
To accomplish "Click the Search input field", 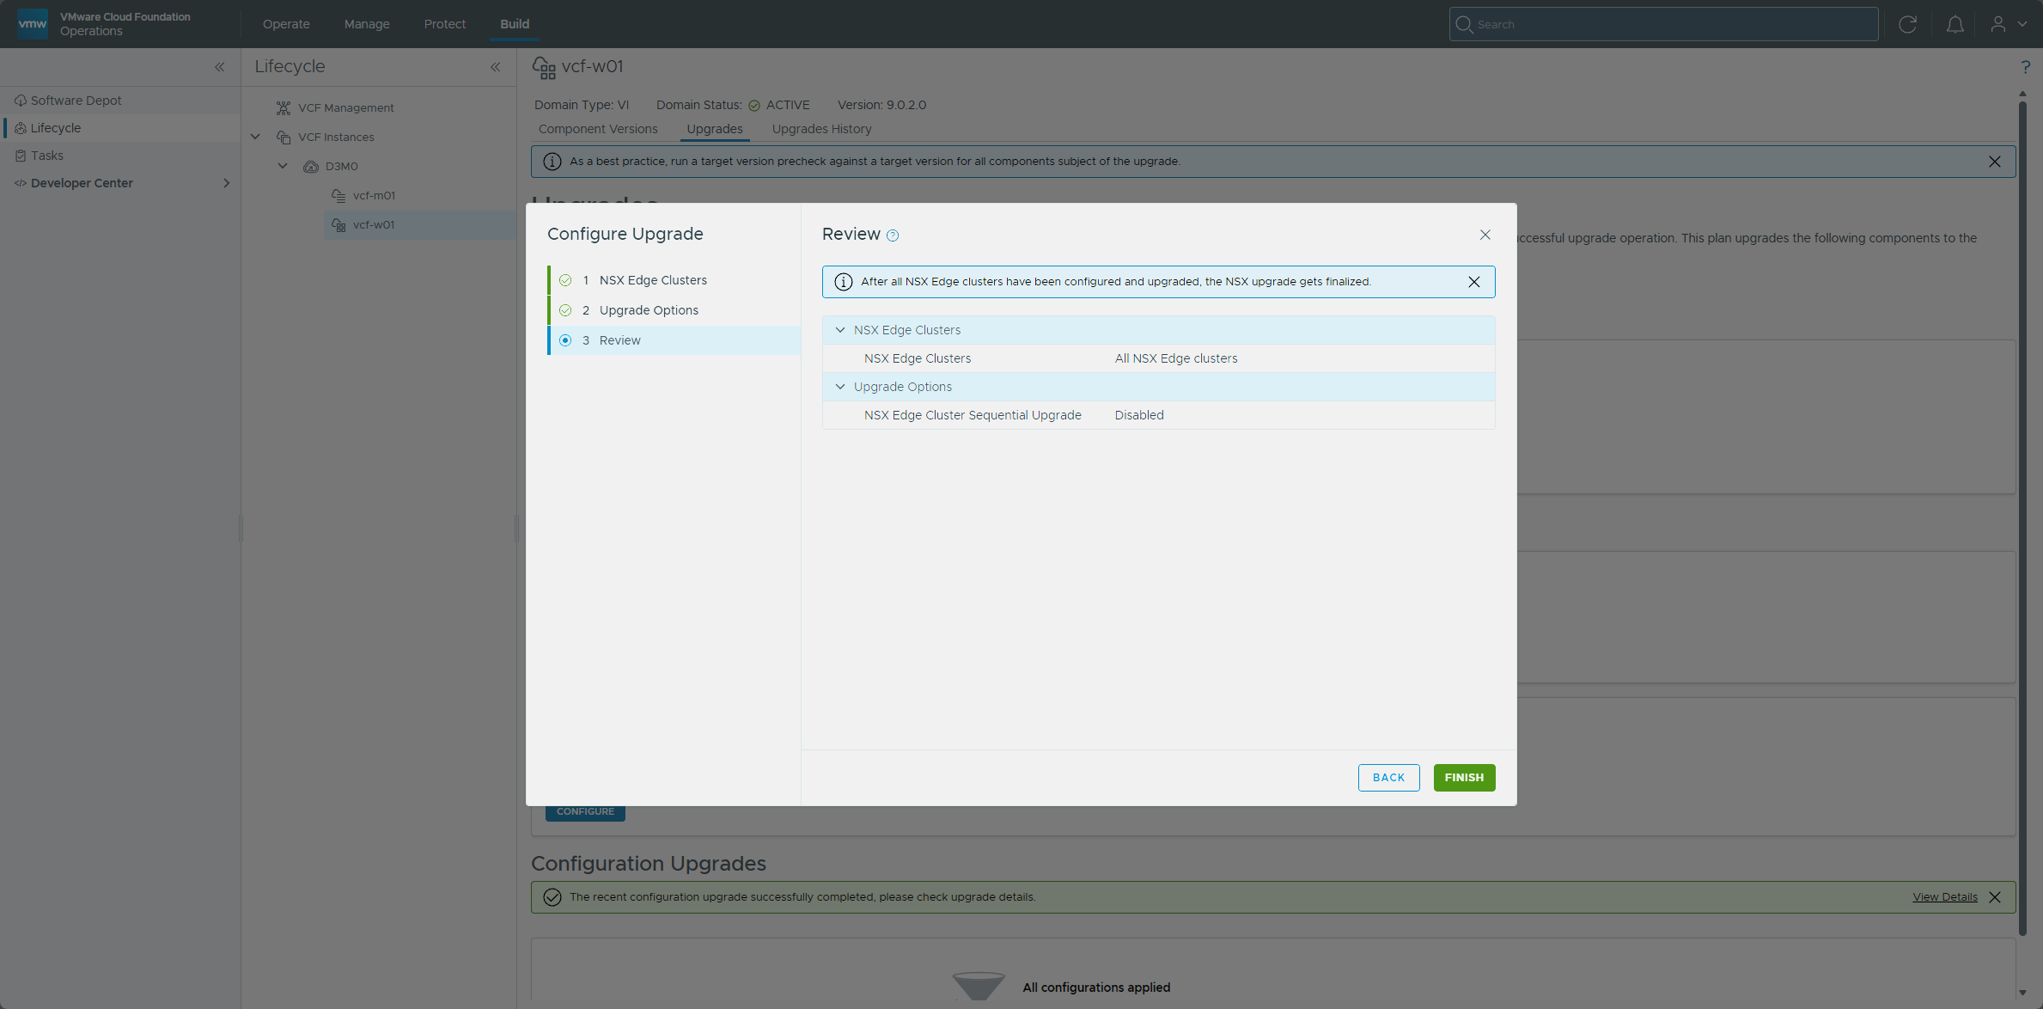I will pyautogui.click(x=1663, y=24).
